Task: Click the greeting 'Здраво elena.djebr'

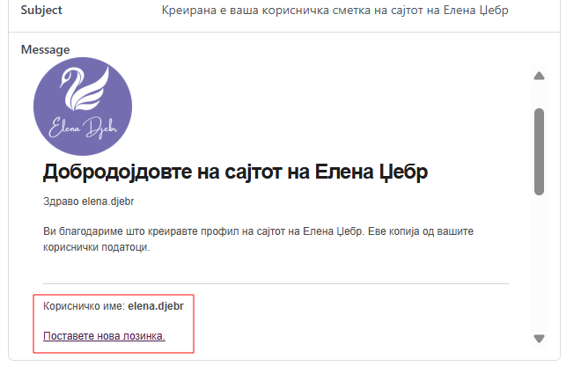Action: [88, 201]
